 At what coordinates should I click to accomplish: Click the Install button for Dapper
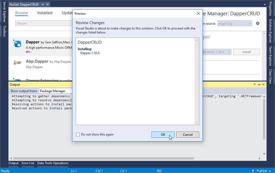pos(246,52)
